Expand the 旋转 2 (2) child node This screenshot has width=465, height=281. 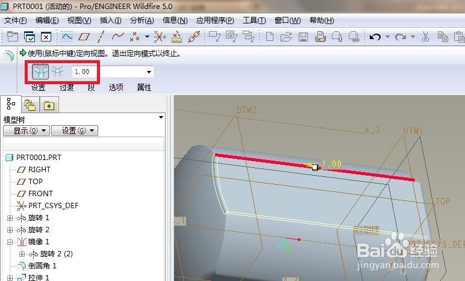22,254
